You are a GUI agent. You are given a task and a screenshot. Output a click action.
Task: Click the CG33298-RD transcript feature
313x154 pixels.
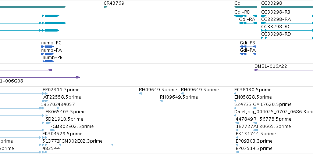coord(287,38)
